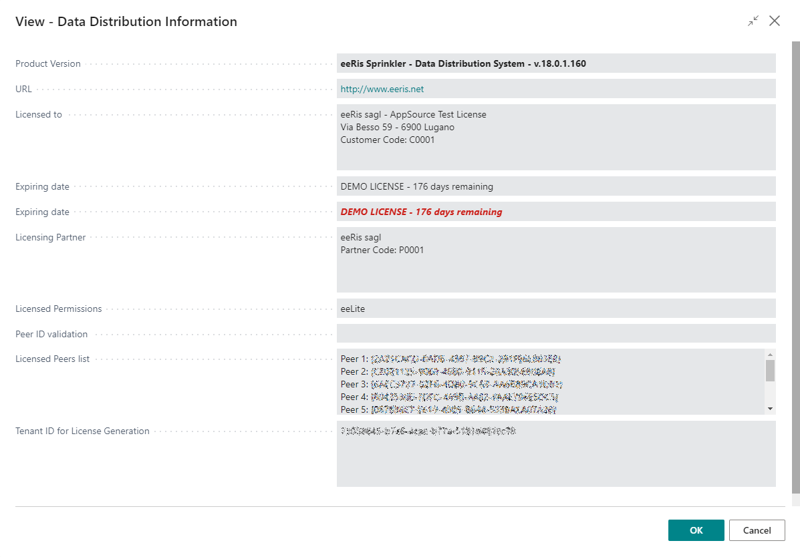Click the dialog's main vertical scrollbar
Screen dimensions: 800x557
click(x=795, y=267)
